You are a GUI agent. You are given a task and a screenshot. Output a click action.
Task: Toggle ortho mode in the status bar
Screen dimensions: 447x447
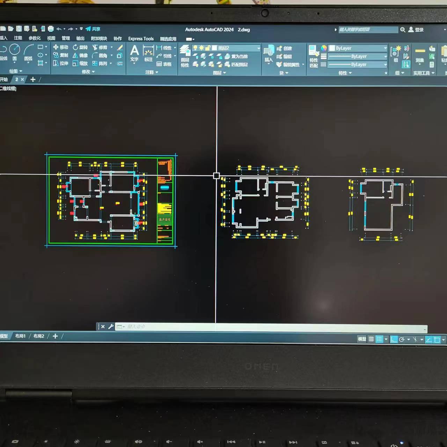coord(394,339)
